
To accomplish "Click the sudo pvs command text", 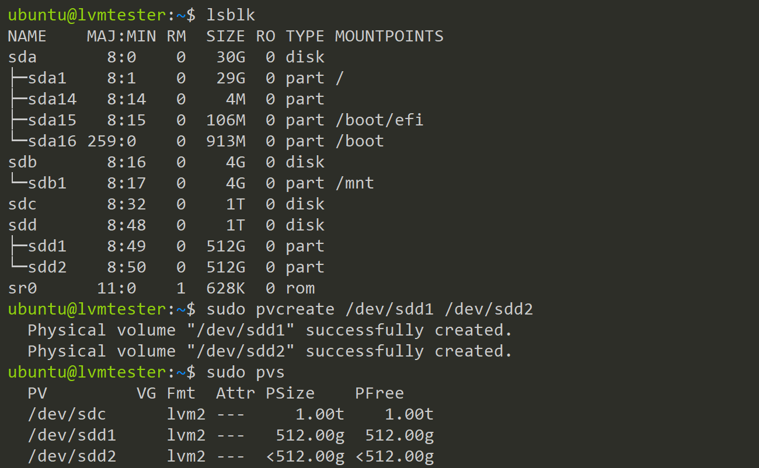I will (x=246, y=372).
